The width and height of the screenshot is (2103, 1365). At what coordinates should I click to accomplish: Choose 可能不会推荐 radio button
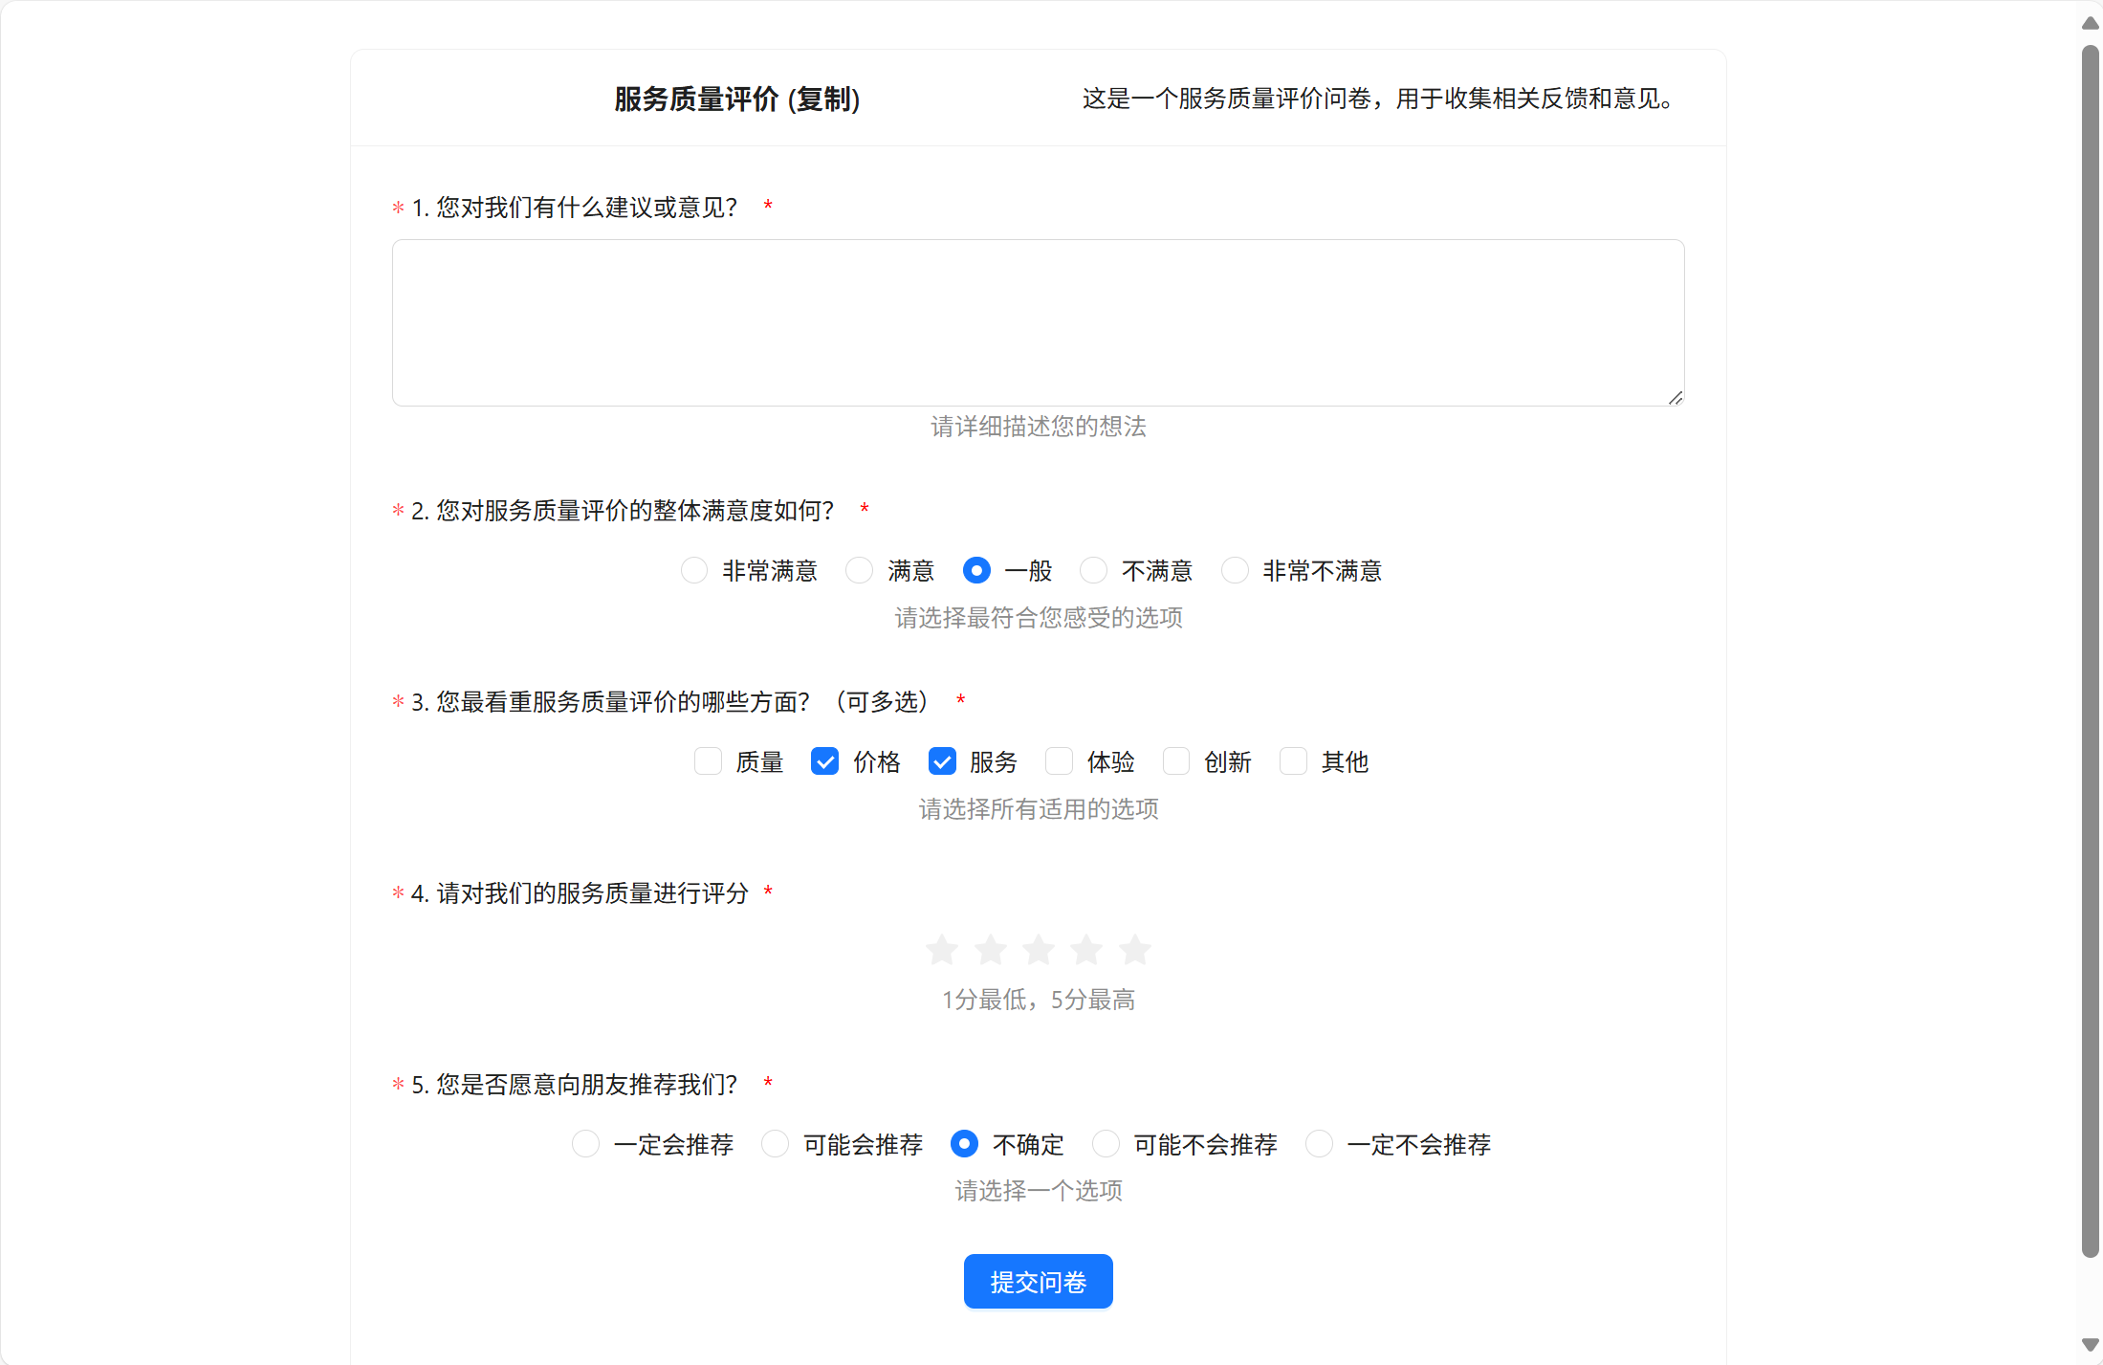tap(1106, 1144)
